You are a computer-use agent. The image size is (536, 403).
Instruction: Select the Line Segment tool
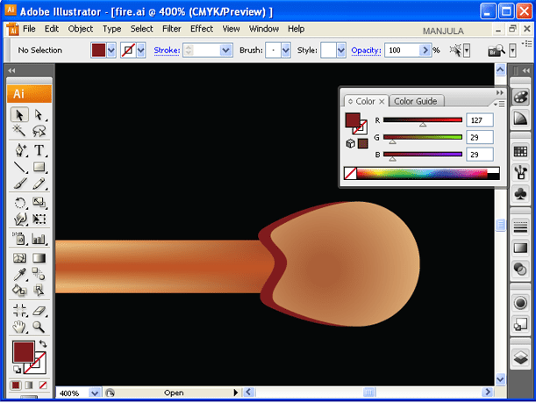19,167
